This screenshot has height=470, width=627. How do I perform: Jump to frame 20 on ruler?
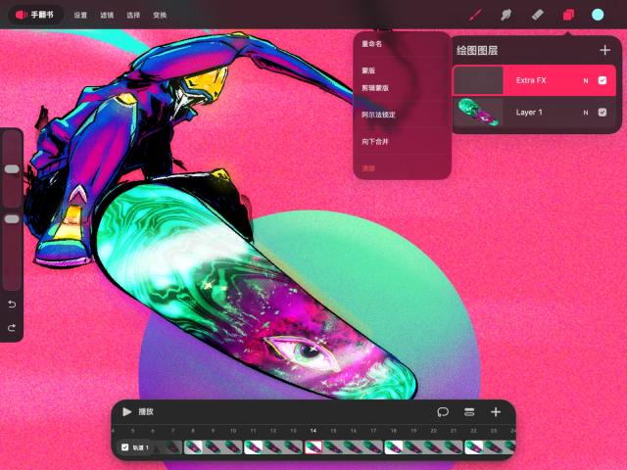point(433,431)
